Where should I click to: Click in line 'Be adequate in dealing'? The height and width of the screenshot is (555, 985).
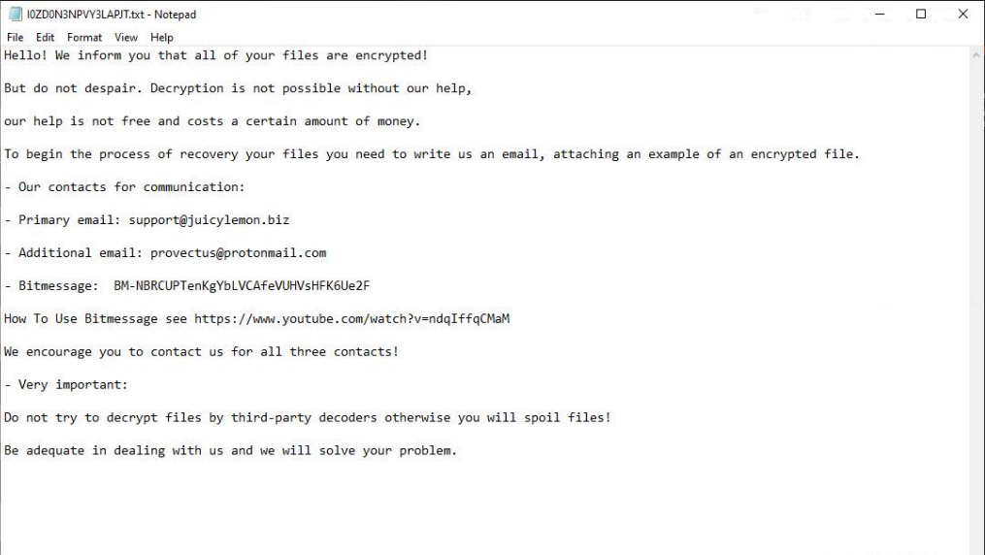click(x=230, y=451)
